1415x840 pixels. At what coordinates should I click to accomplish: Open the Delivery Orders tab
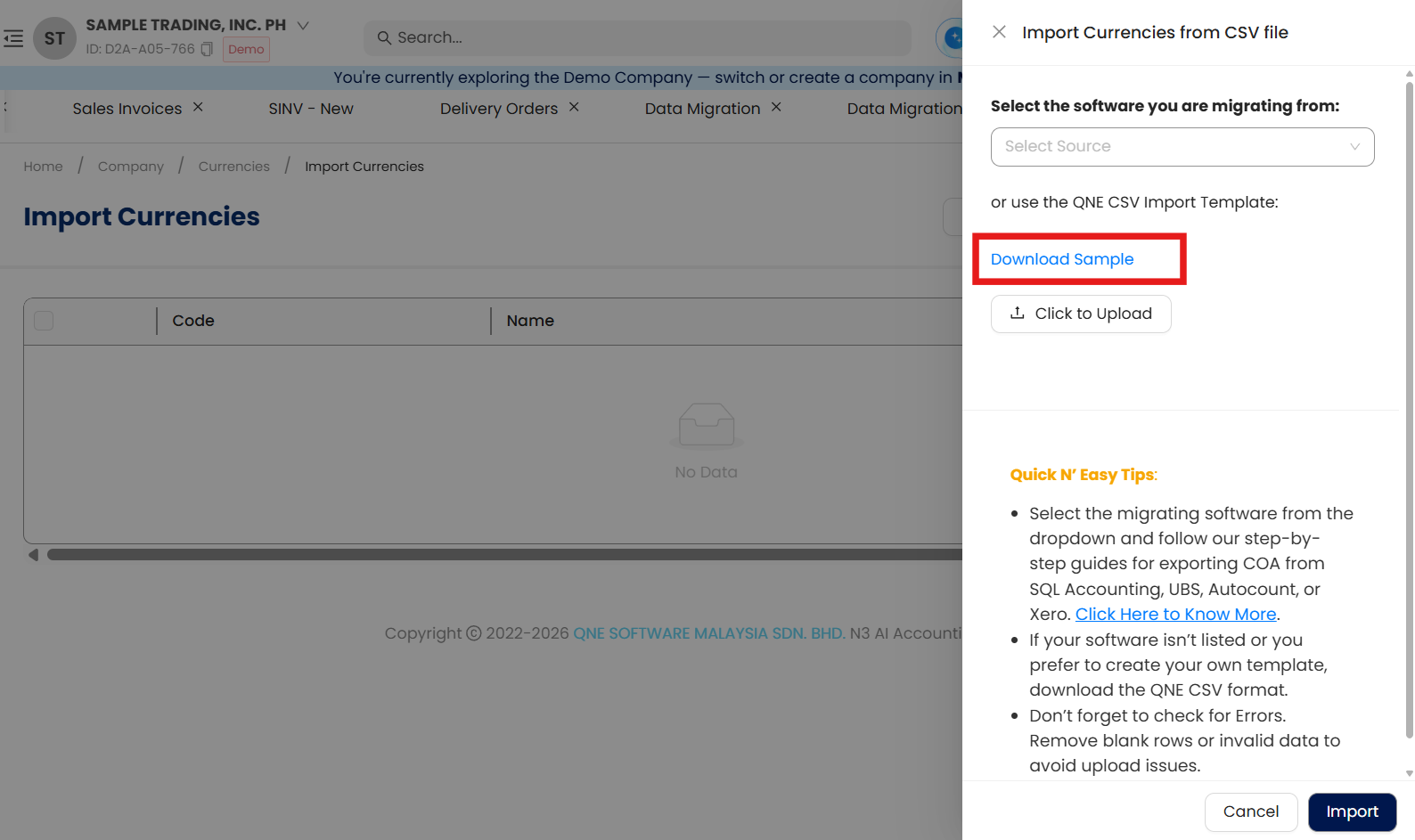click(498, 109)
